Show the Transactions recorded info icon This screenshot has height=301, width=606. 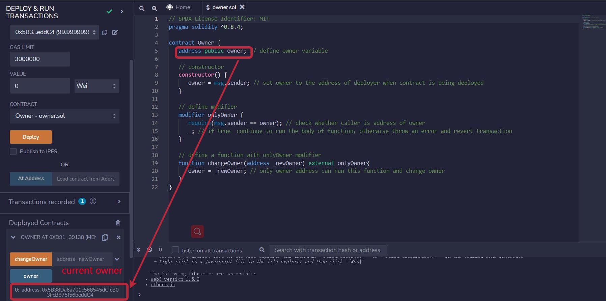click(93, 201)
